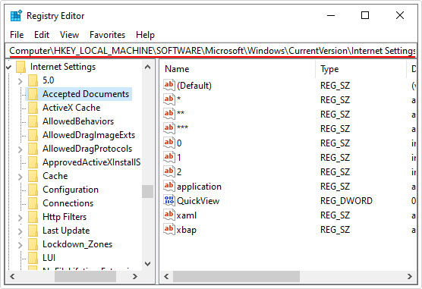Click the string icon of value 0
The image size is (422, 289).
169,143
